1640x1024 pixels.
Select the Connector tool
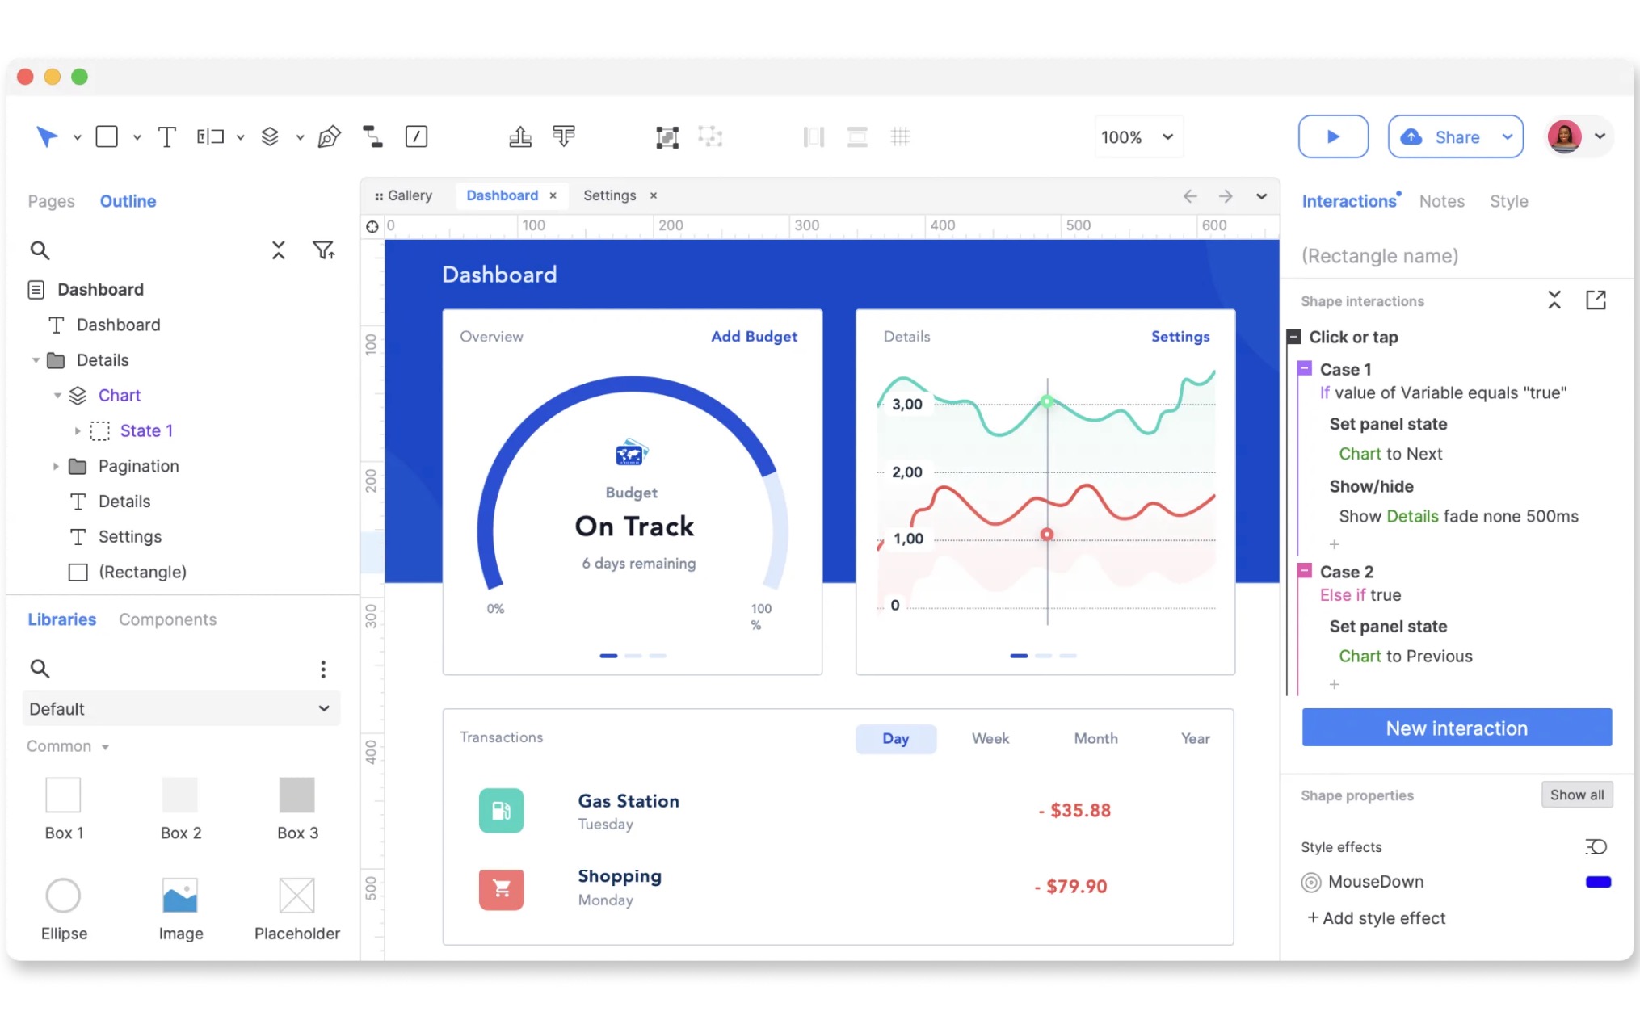372,136
